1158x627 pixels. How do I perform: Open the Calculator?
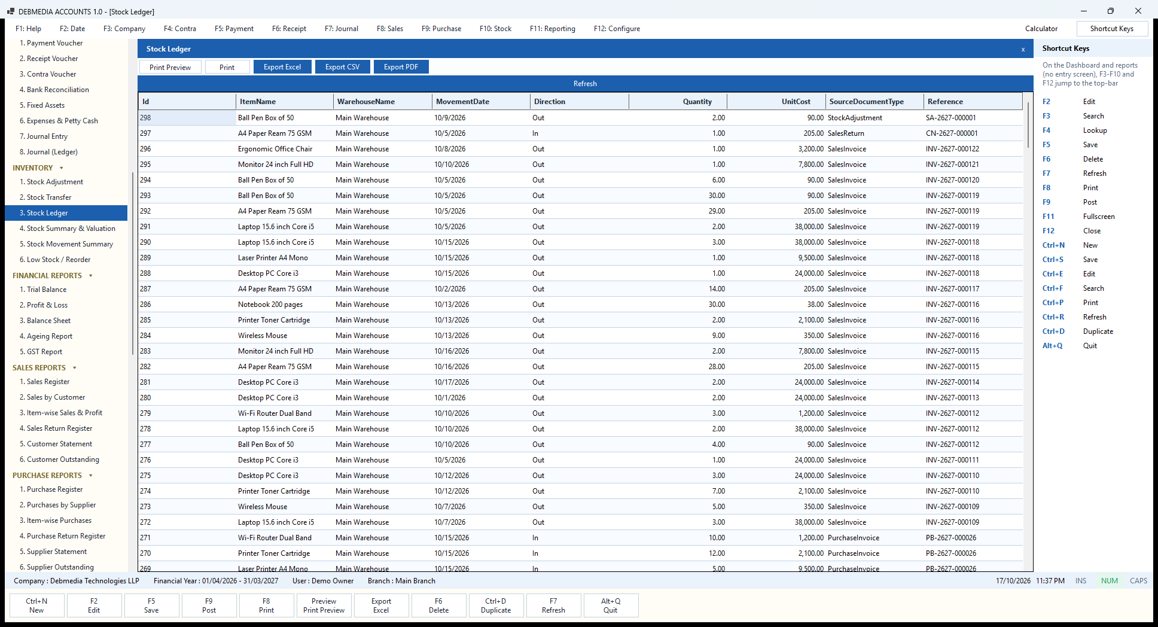point(1041,29)
